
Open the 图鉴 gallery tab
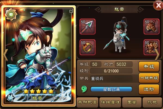132,102
